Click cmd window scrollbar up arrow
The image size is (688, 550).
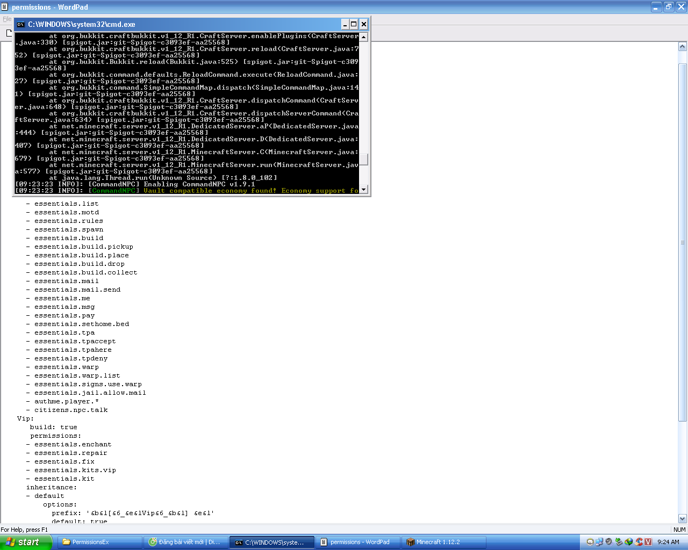(364, 37)
